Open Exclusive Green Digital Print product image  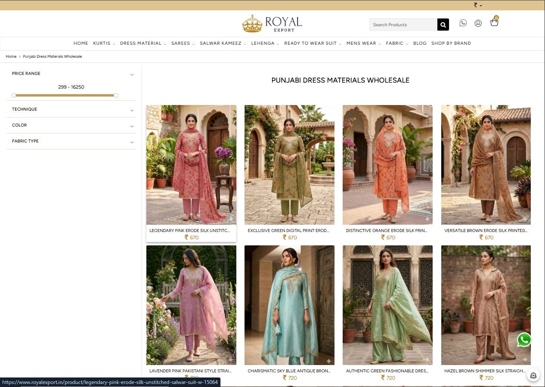coord(289,165)
